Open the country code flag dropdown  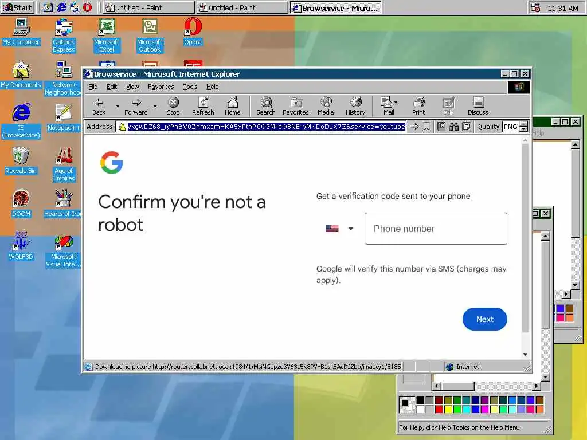pos(339,228)
